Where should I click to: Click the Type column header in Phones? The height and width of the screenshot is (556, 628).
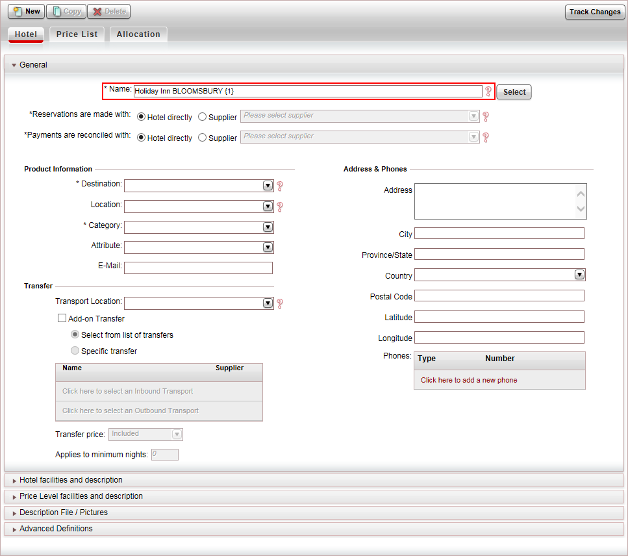tap(427, 359)
